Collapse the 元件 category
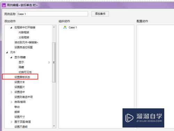 click(7, 52)
